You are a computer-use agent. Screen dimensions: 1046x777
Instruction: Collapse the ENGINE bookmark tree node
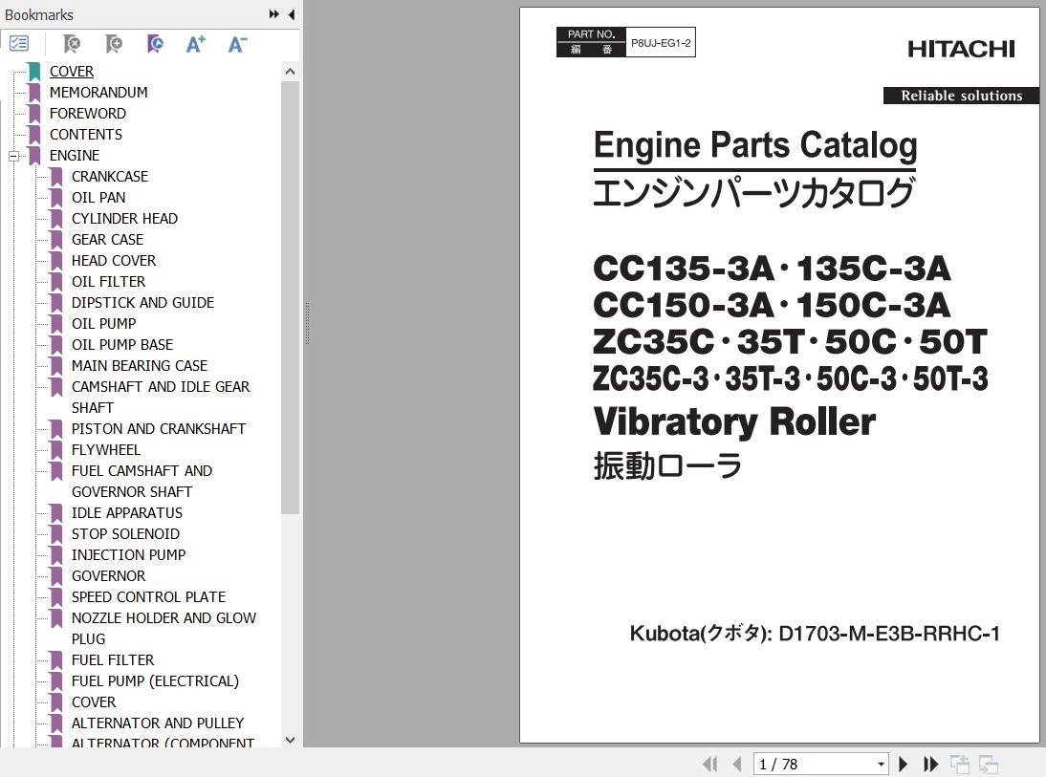(13, 156)
